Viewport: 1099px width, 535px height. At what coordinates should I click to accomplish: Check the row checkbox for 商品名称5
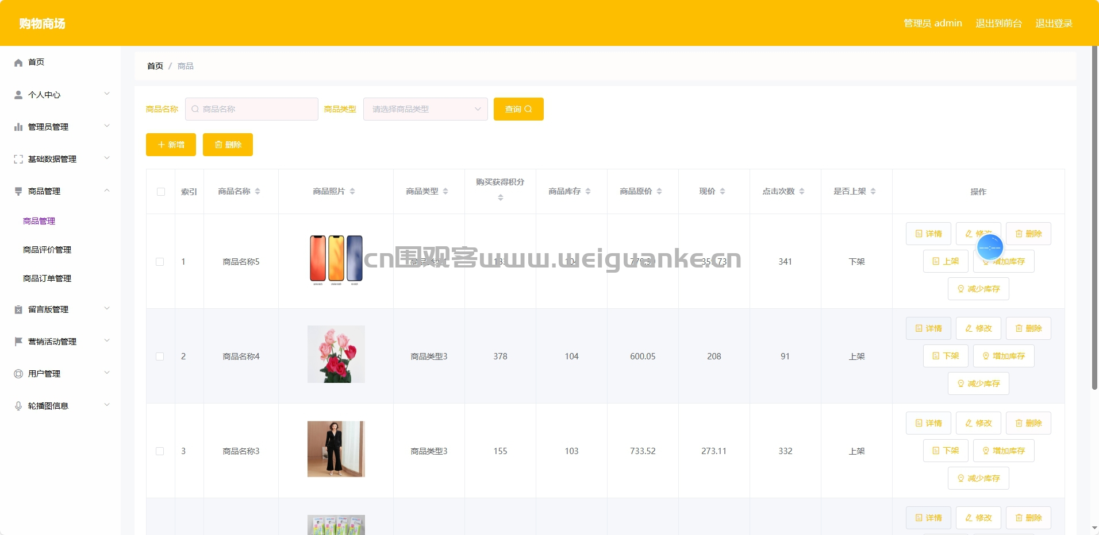(x=160, y=262)
